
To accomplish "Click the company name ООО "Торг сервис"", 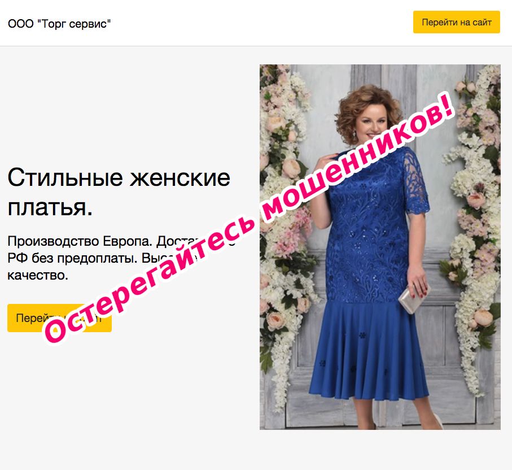I will point(59,24).
